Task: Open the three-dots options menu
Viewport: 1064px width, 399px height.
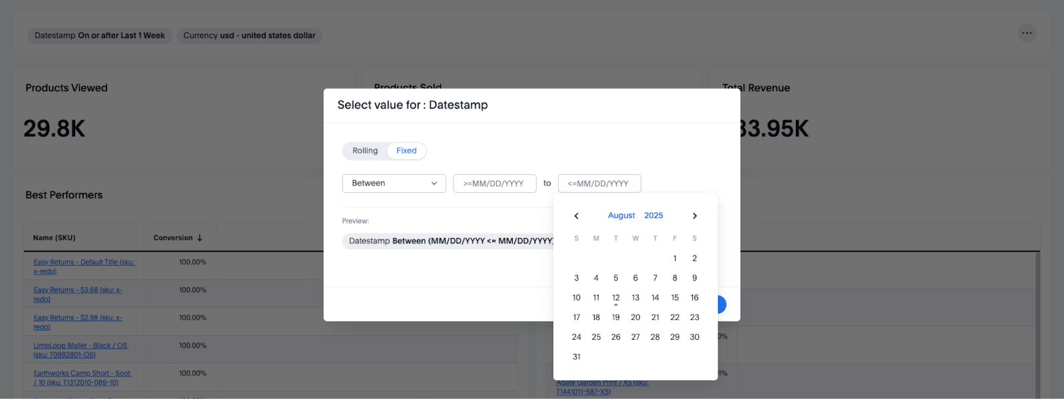Action: coord(1027,33)
